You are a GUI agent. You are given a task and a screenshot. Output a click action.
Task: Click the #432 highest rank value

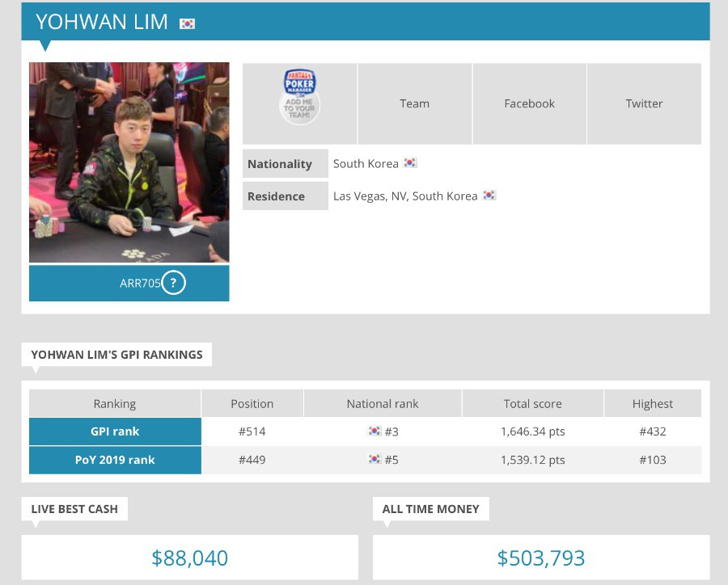tap(652, 431)
